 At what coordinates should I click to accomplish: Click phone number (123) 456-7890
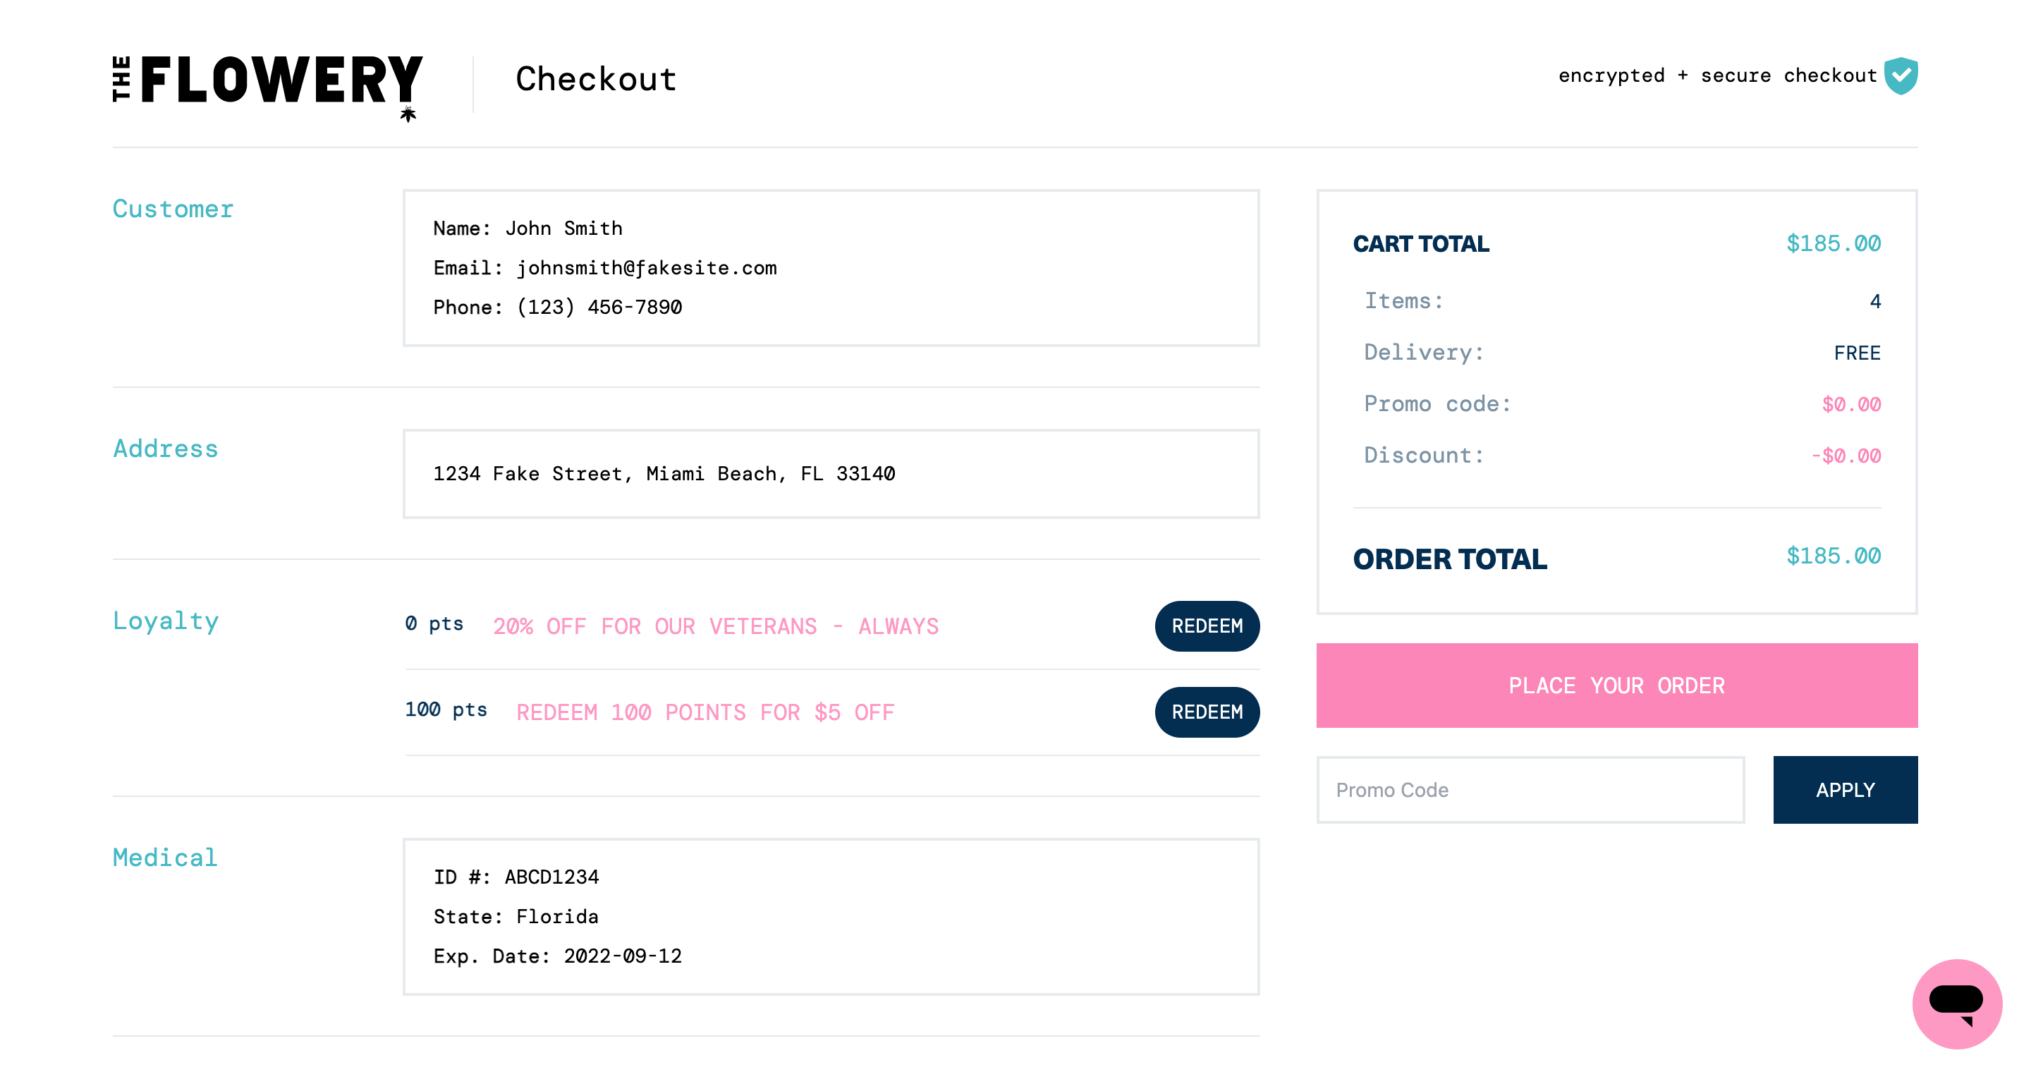599,307
